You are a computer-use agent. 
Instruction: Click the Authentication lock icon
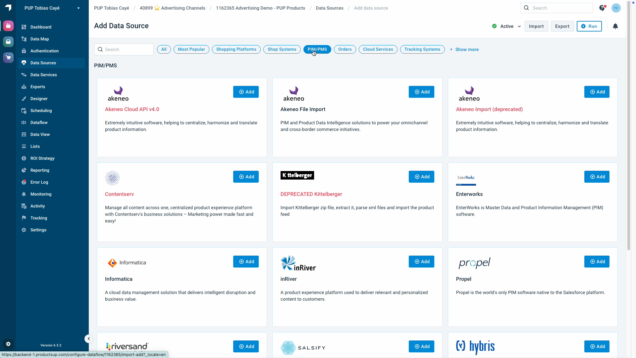tap(24, 51)
